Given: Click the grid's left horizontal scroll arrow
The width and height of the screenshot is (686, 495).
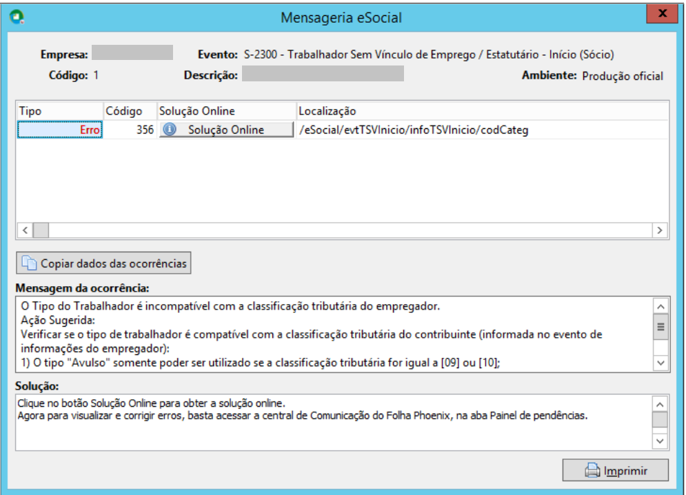Looking at the screenshot, I should (26, 230).
